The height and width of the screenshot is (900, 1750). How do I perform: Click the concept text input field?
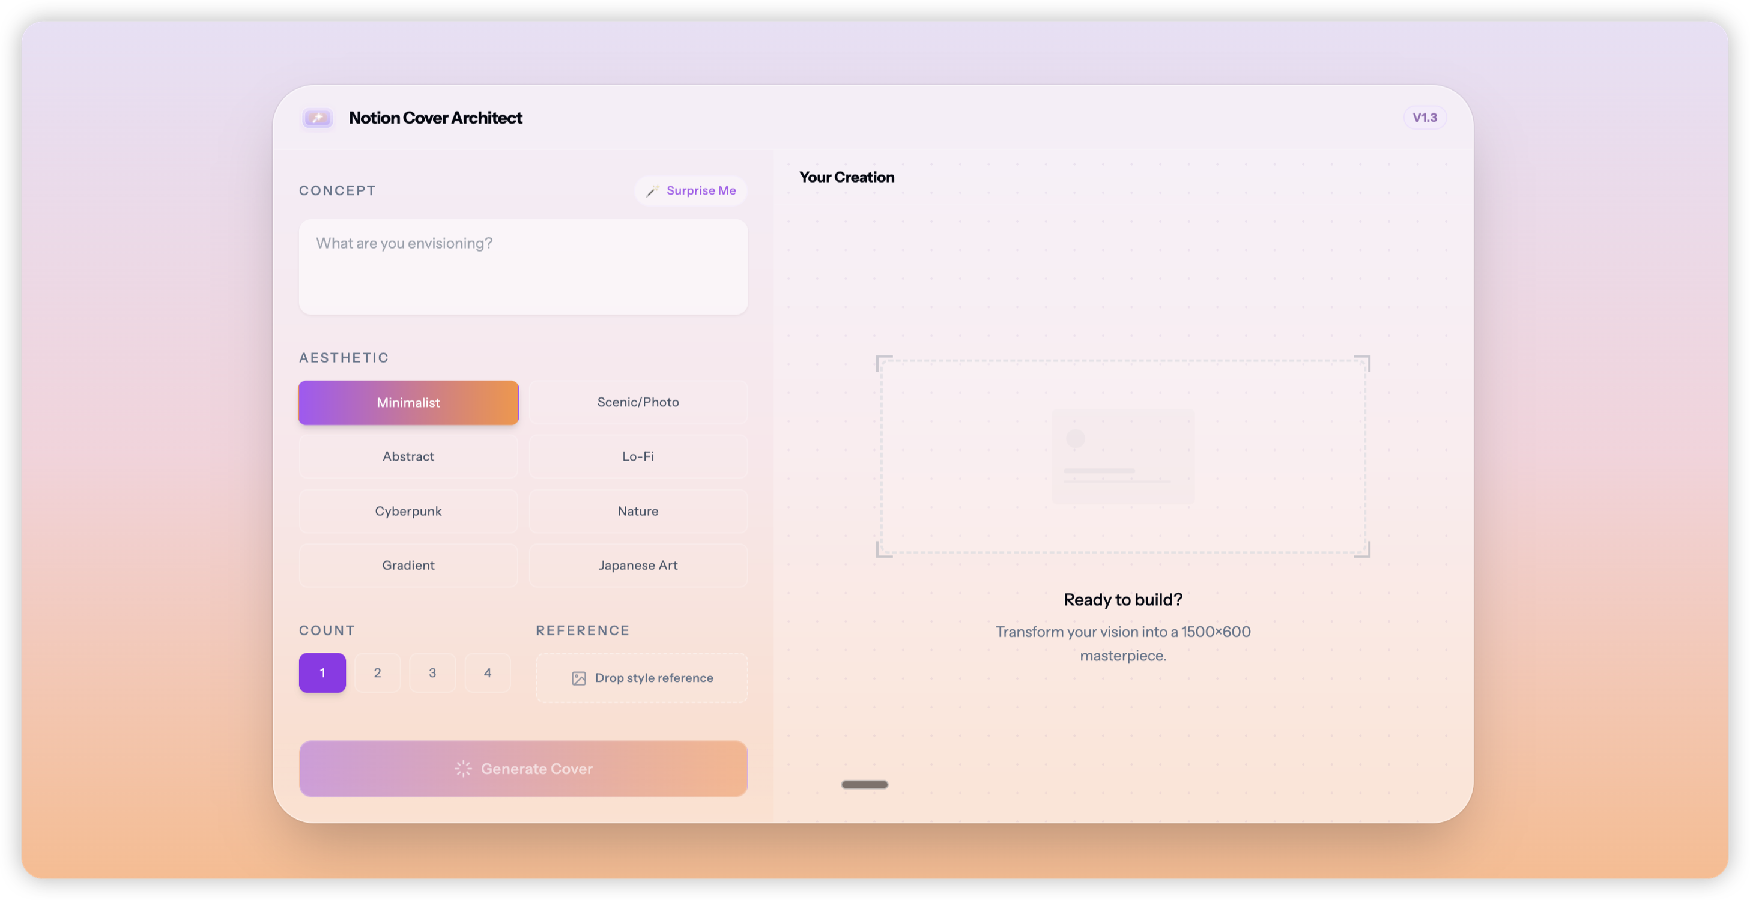[523, 266]
